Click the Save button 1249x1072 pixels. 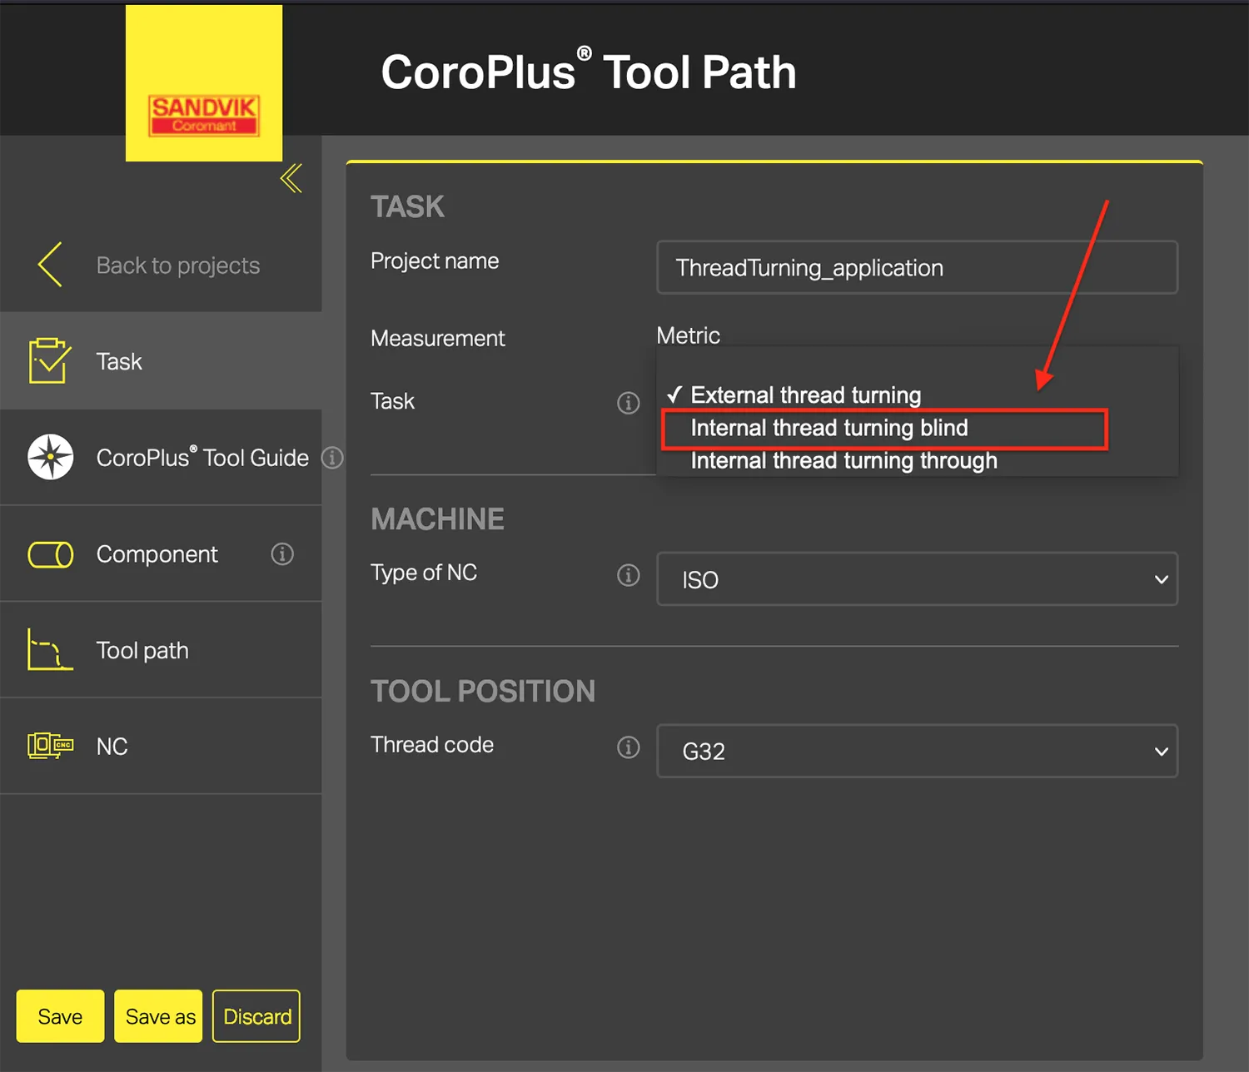click(60, 1016)
